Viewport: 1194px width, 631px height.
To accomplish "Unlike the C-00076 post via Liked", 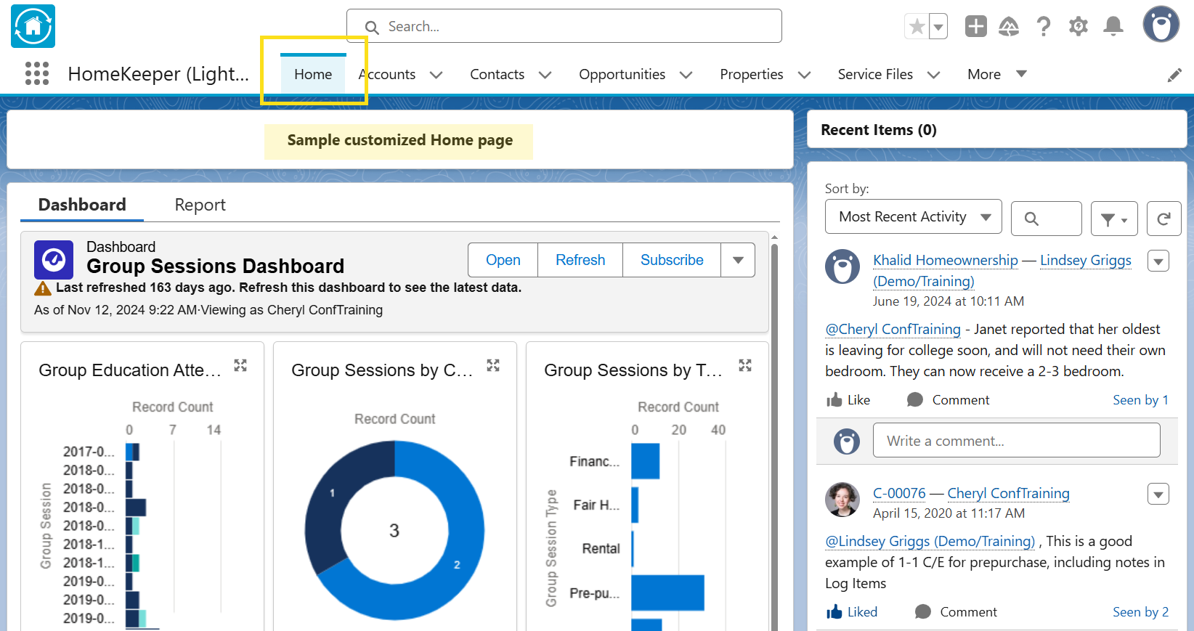I will click(x=852, y=612).
